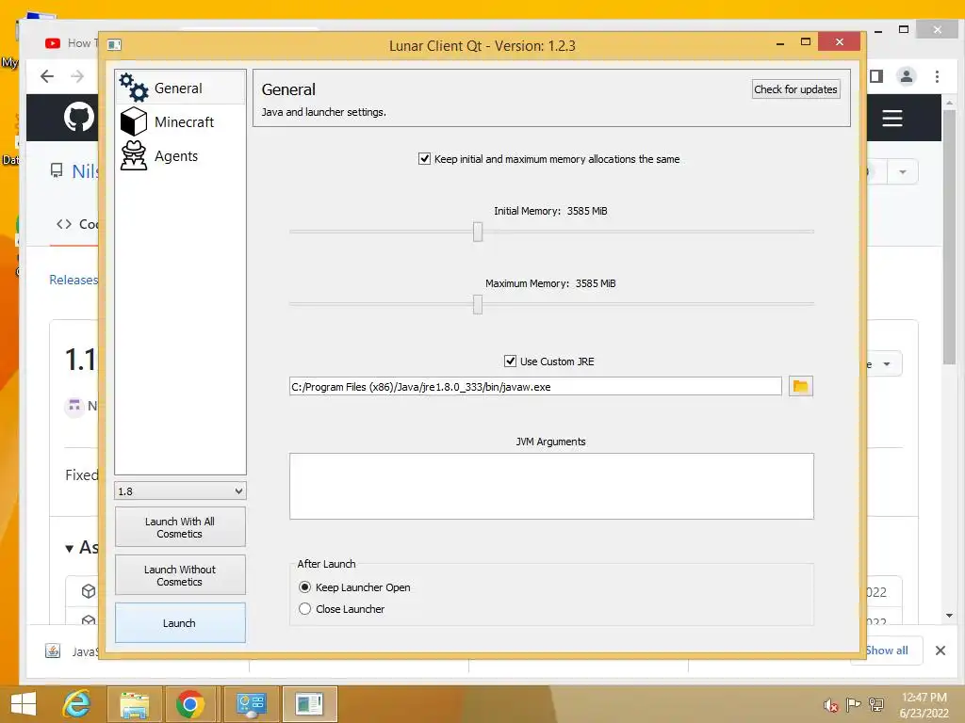Viewport: 965px width, 723px height.
Task: Open Chrome three-dot menu
Action: (937, 76)
